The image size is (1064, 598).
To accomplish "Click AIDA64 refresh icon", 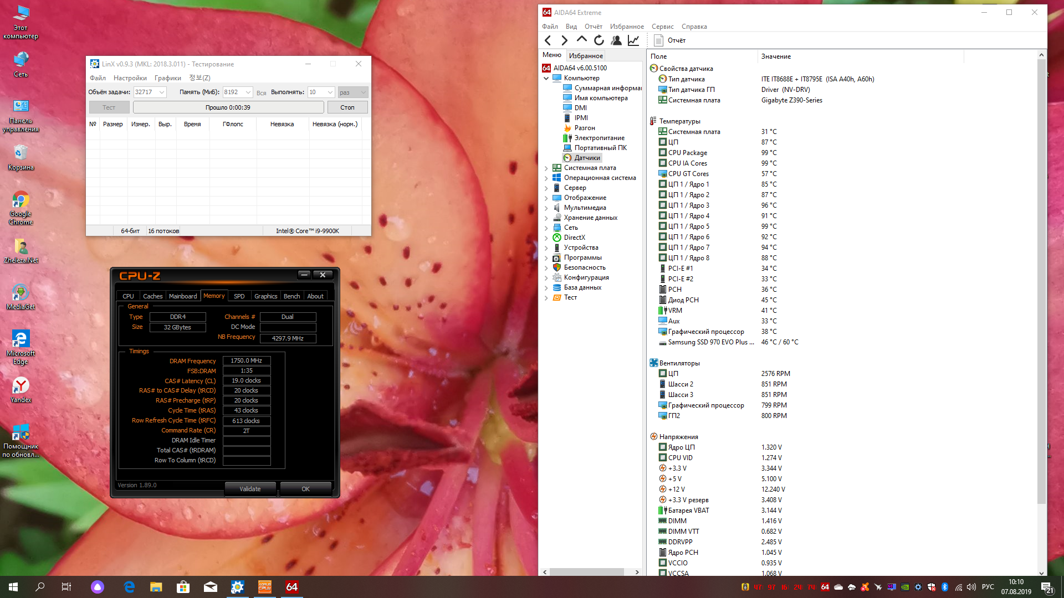I will point(599,40).
